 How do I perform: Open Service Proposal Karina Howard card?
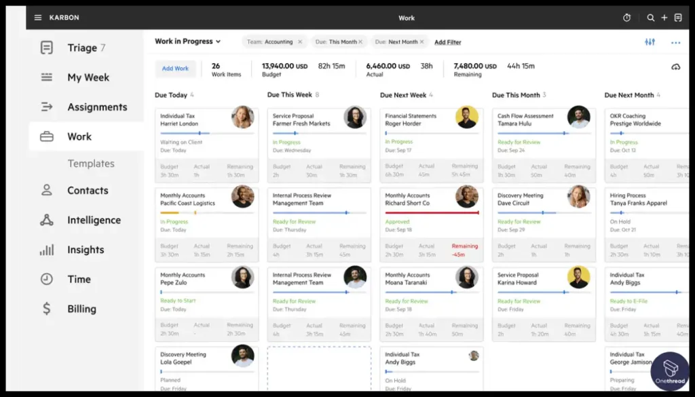point(544,305)
